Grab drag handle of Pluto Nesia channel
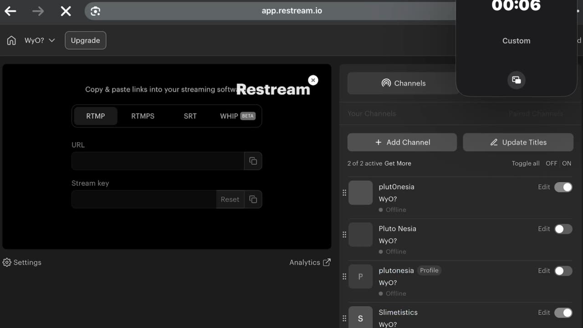 344,235
